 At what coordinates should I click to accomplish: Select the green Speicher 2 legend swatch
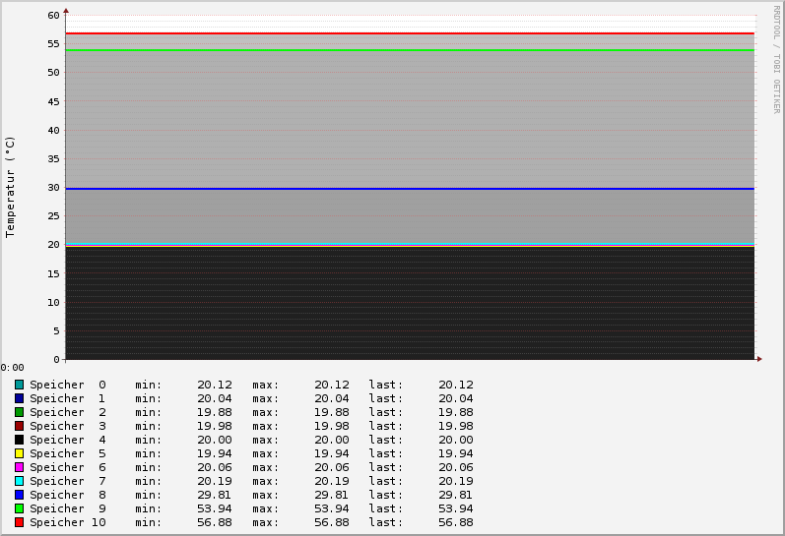pos(19,412)
